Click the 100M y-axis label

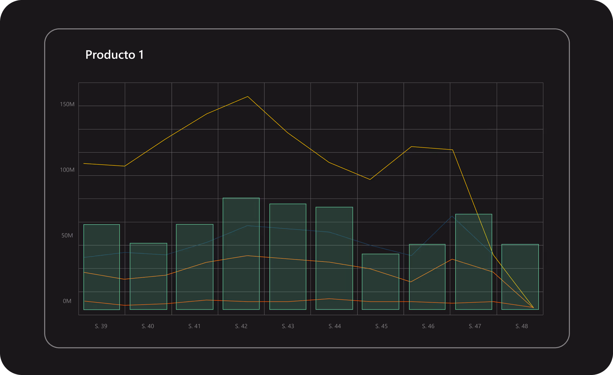(x=67, y=170)
